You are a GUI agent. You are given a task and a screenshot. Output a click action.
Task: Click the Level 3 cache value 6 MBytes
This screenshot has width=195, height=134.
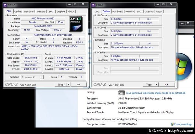coord(64,69)
